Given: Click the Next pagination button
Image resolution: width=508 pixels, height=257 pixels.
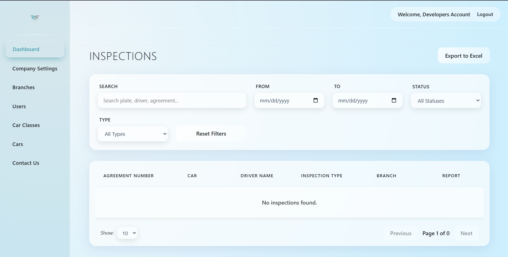Looking at the screenshot, I should coord(466,233).
